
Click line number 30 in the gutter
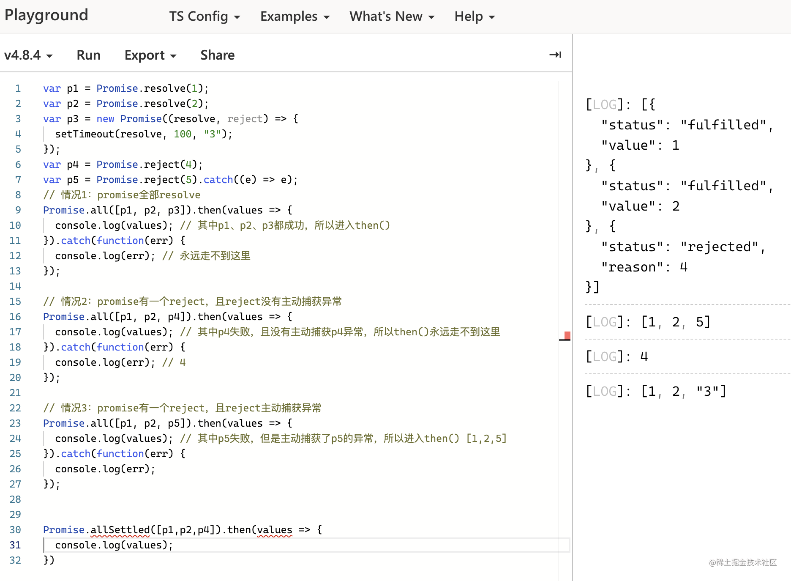click(x=15, y=530)
